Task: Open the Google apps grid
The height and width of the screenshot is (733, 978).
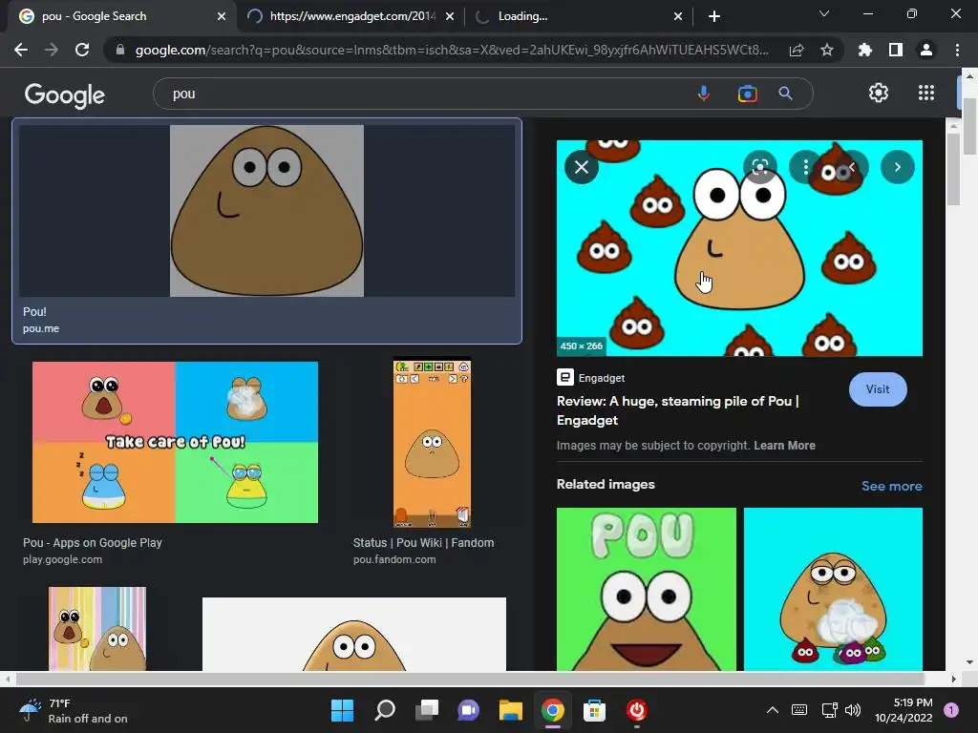Action: tap(926, 93)
